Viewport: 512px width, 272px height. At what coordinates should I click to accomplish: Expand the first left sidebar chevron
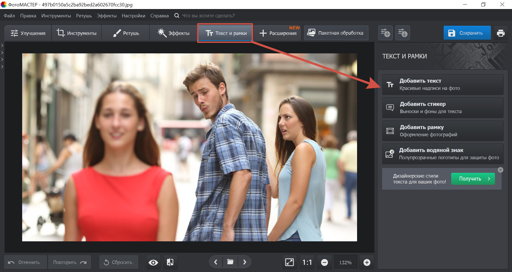click(x=2, y=46)
